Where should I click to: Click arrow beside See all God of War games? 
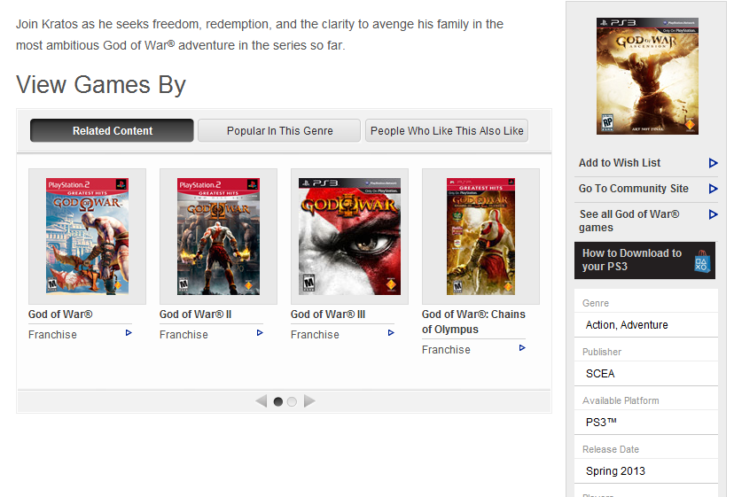713,215
